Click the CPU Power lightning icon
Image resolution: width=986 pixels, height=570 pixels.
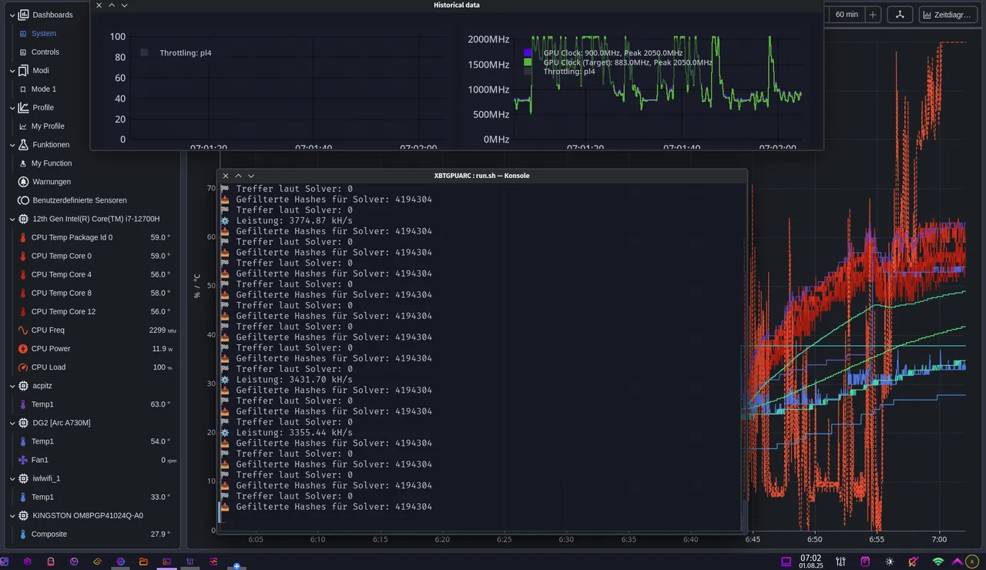click(23, 348)
